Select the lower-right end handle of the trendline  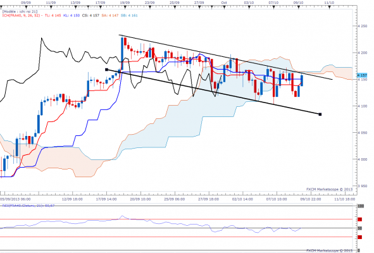(320, 114)
